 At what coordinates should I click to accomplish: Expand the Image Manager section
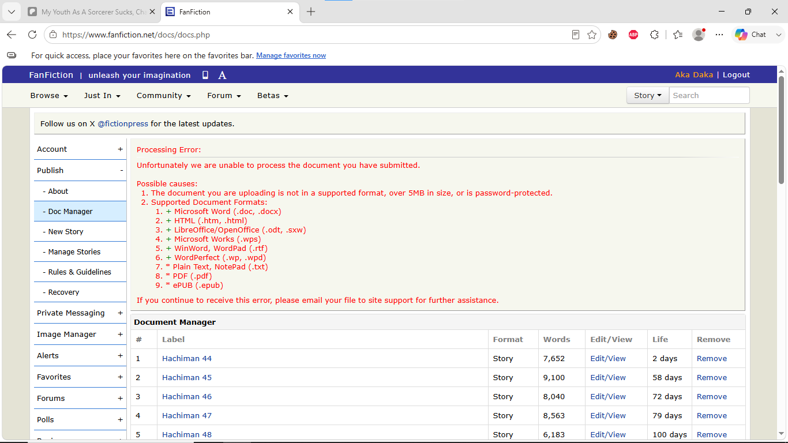80,335
